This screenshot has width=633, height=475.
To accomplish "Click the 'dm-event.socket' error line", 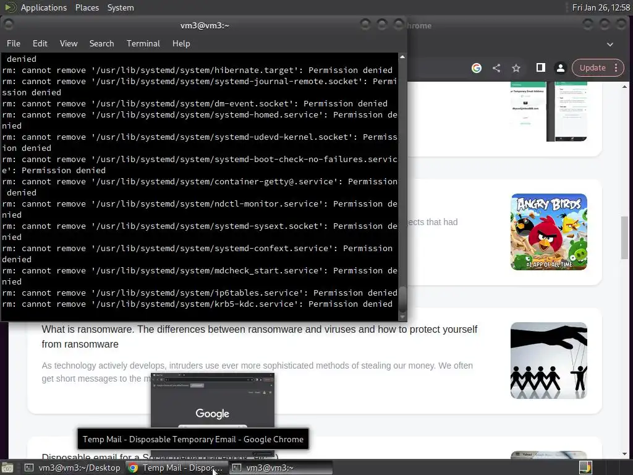I will click(x=195, y=104).
